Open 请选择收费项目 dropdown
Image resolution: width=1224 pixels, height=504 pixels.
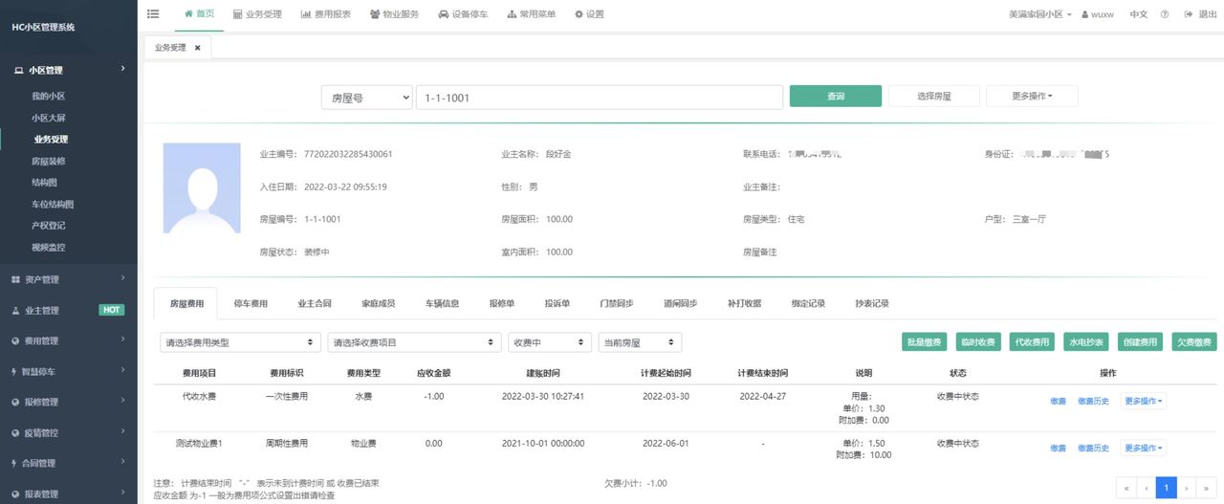[414, 342]
